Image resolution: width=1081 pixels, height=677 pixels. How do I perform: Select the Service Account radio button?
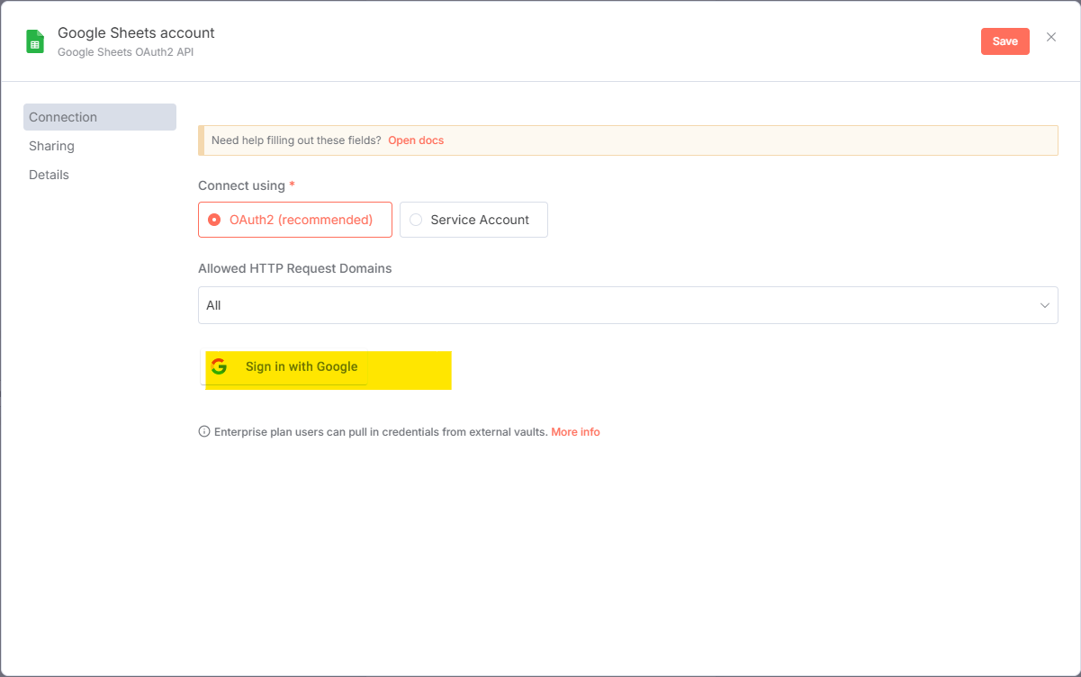coord(415,219)
